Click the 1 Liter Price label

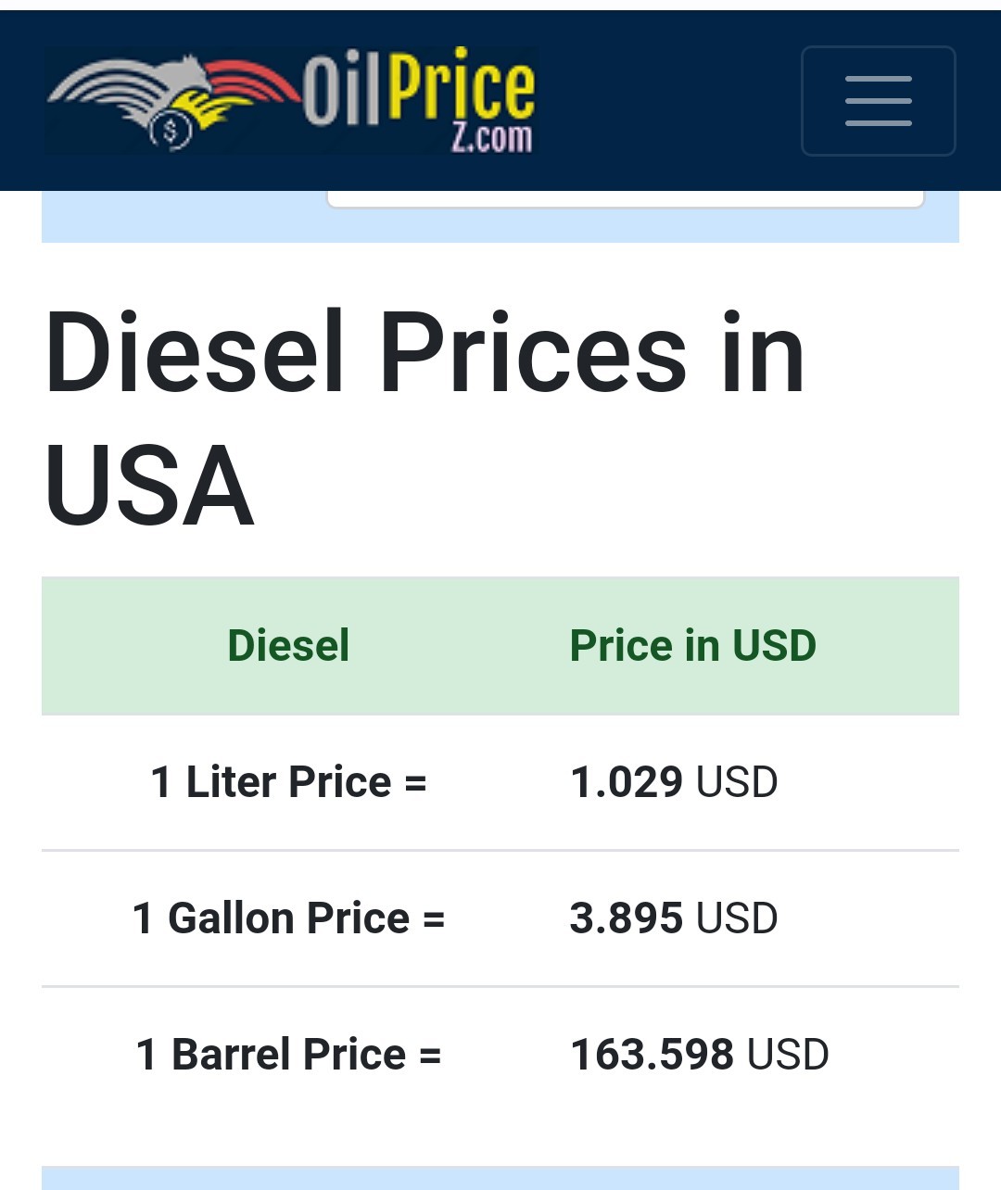[x=288, y=782]
